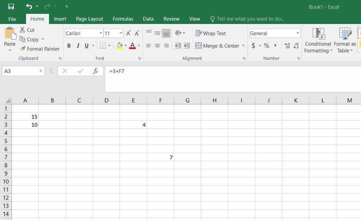Confirm formula entry with checkmark
The image size is (361, 220).
(x=80, y=71)
